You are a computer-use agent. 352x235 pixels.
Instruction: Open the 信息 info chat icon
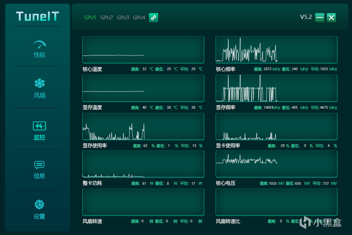[x=39, y=165]
